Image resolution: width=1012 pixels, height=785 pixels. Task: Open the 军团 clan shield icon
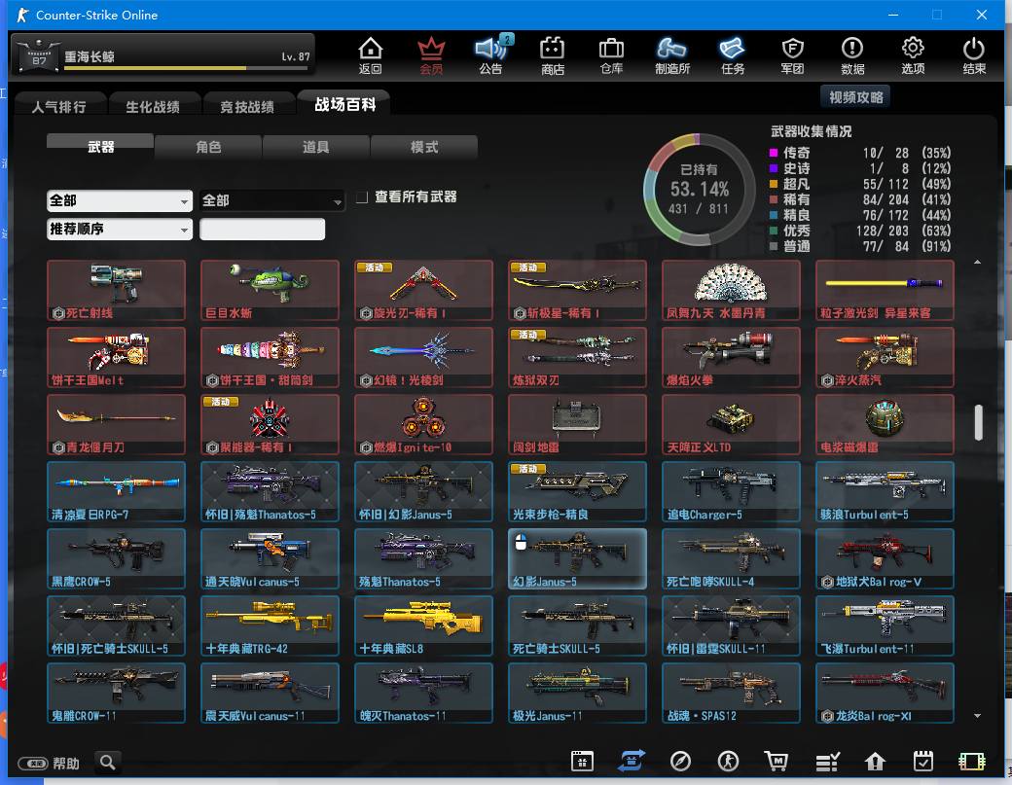(792, 54)
